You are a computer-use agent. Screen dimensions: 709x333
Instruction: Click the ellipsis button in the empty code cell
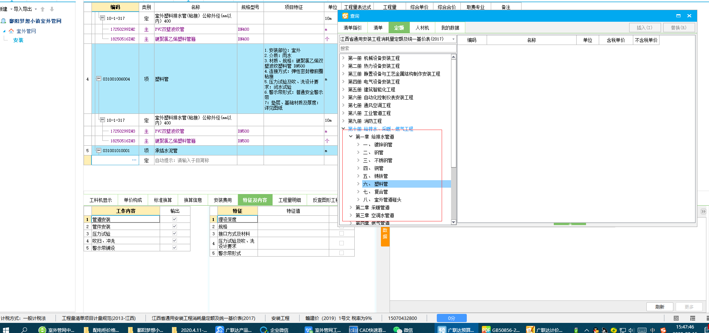pyautogui.click(x=134, y=160)
